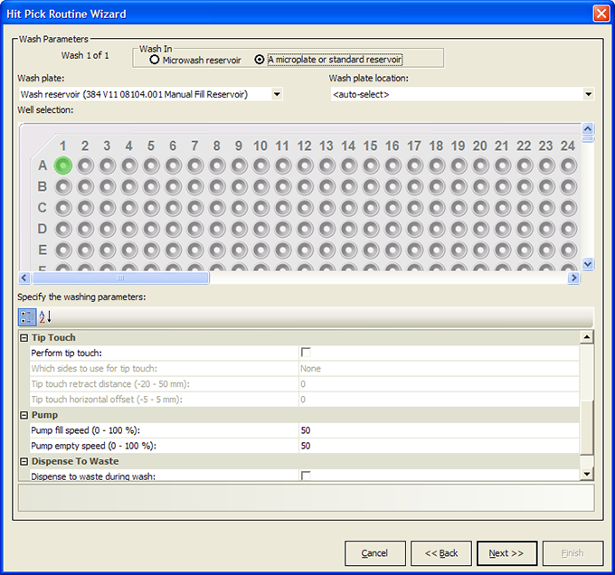Click Dispense to waste during wash label
This screenshot has width=615, height=575.
pos(93,476)
